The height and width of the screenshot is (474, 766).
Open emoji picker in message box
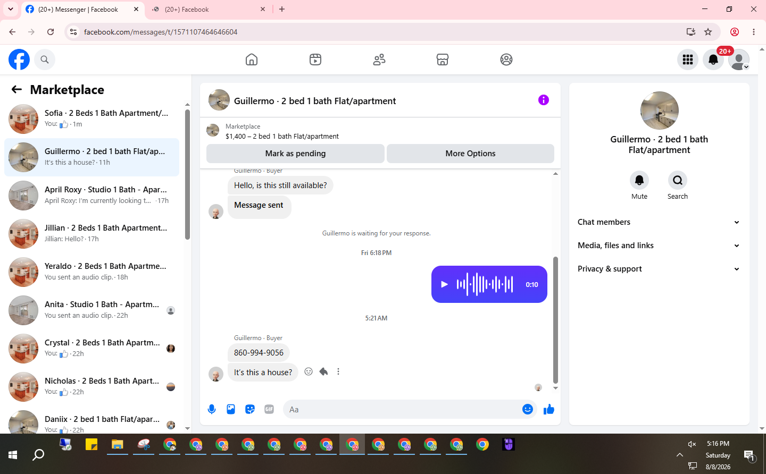click(x=528, y=409)
